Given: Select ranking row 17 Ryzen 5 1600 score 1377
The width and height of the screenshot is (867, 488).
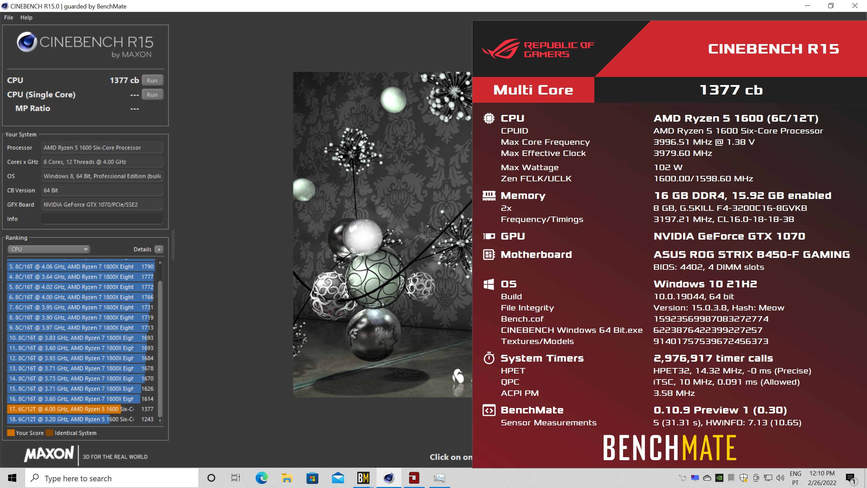Looking at the screenshot, I should [x=81, y=409].
